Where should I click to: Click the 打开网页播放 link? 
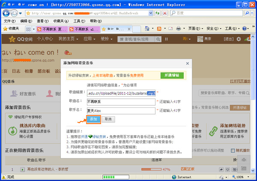click(240, 81)
